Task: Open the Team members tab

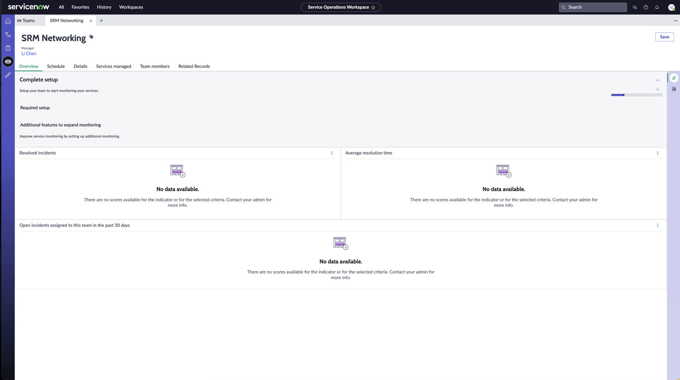Action: [x=154, y=67]
